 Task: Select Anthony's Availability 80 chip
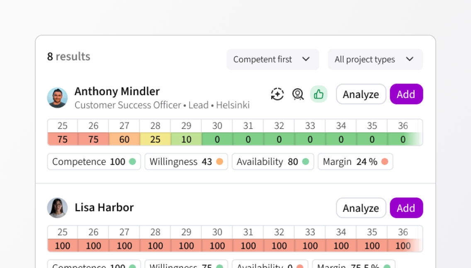(273, 162)
